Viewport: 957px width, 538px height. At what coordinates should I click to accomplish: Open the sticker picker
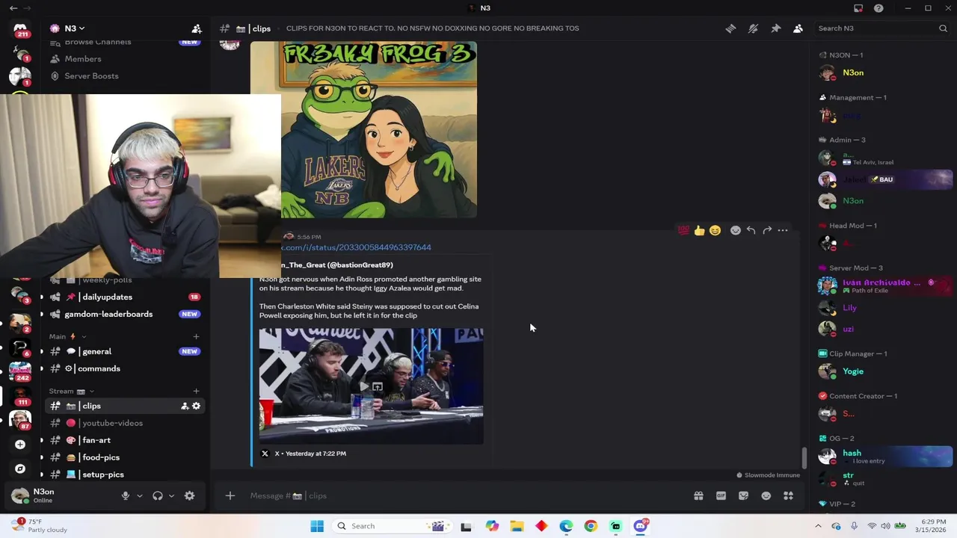pyautogui.click(x=743, y=495)
